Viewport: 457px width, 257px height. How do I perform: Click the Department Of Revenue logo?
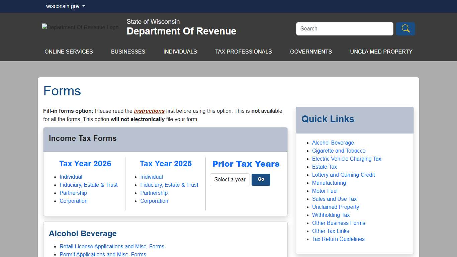[80, 27]
